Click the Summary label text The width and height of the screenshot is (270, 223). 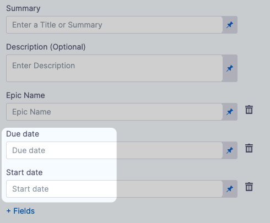click(x=23, y=8)
